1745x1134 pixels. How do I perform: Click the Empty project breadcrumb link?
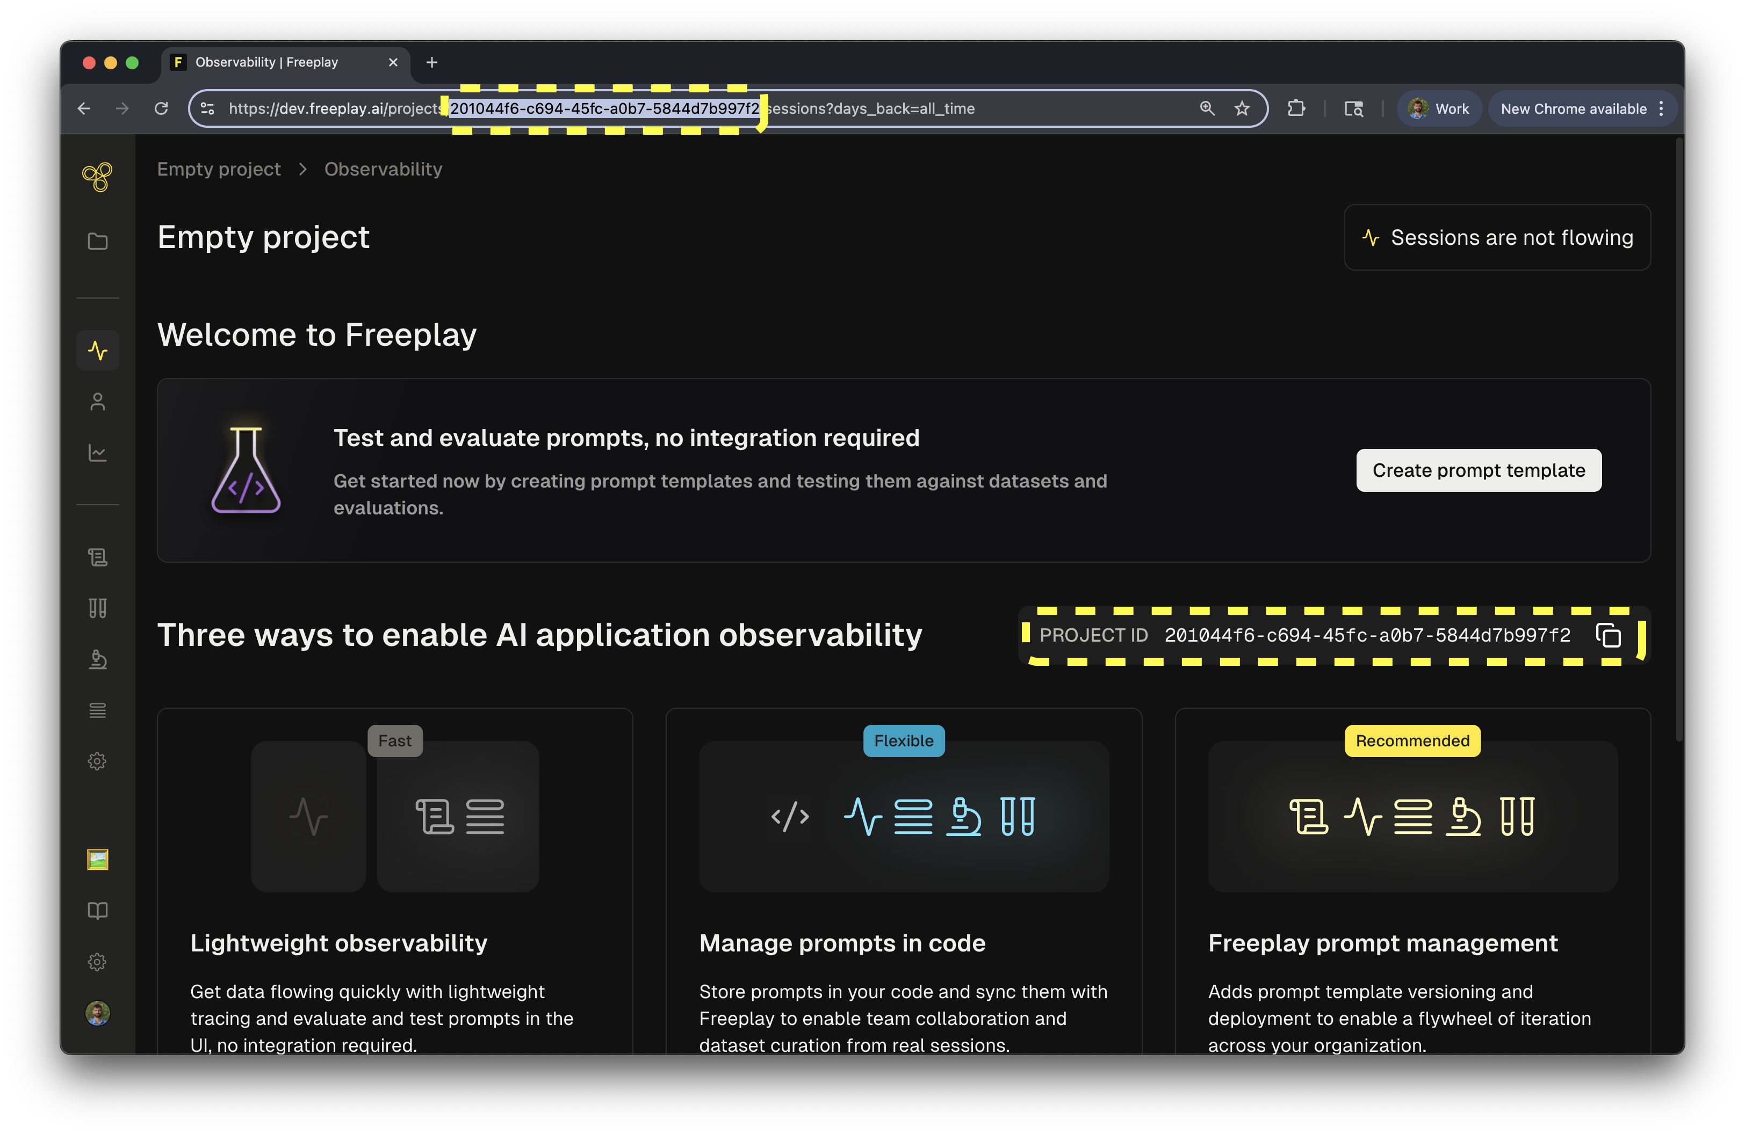(219, 169)
